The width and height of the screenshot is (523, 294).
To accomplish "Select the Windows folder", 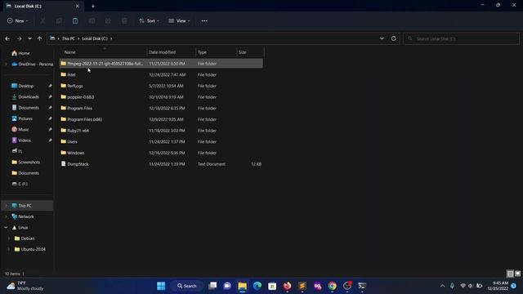I will (x=161, y=153).
